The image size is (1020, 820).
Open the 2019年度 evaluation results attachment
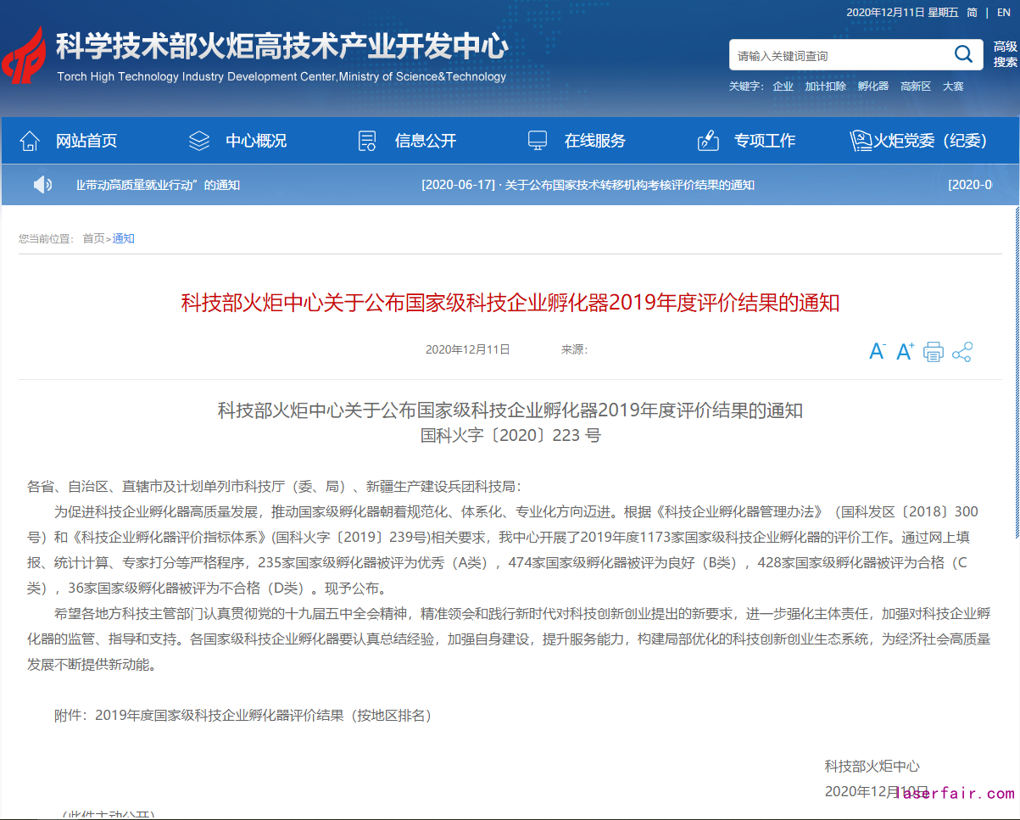264,715
